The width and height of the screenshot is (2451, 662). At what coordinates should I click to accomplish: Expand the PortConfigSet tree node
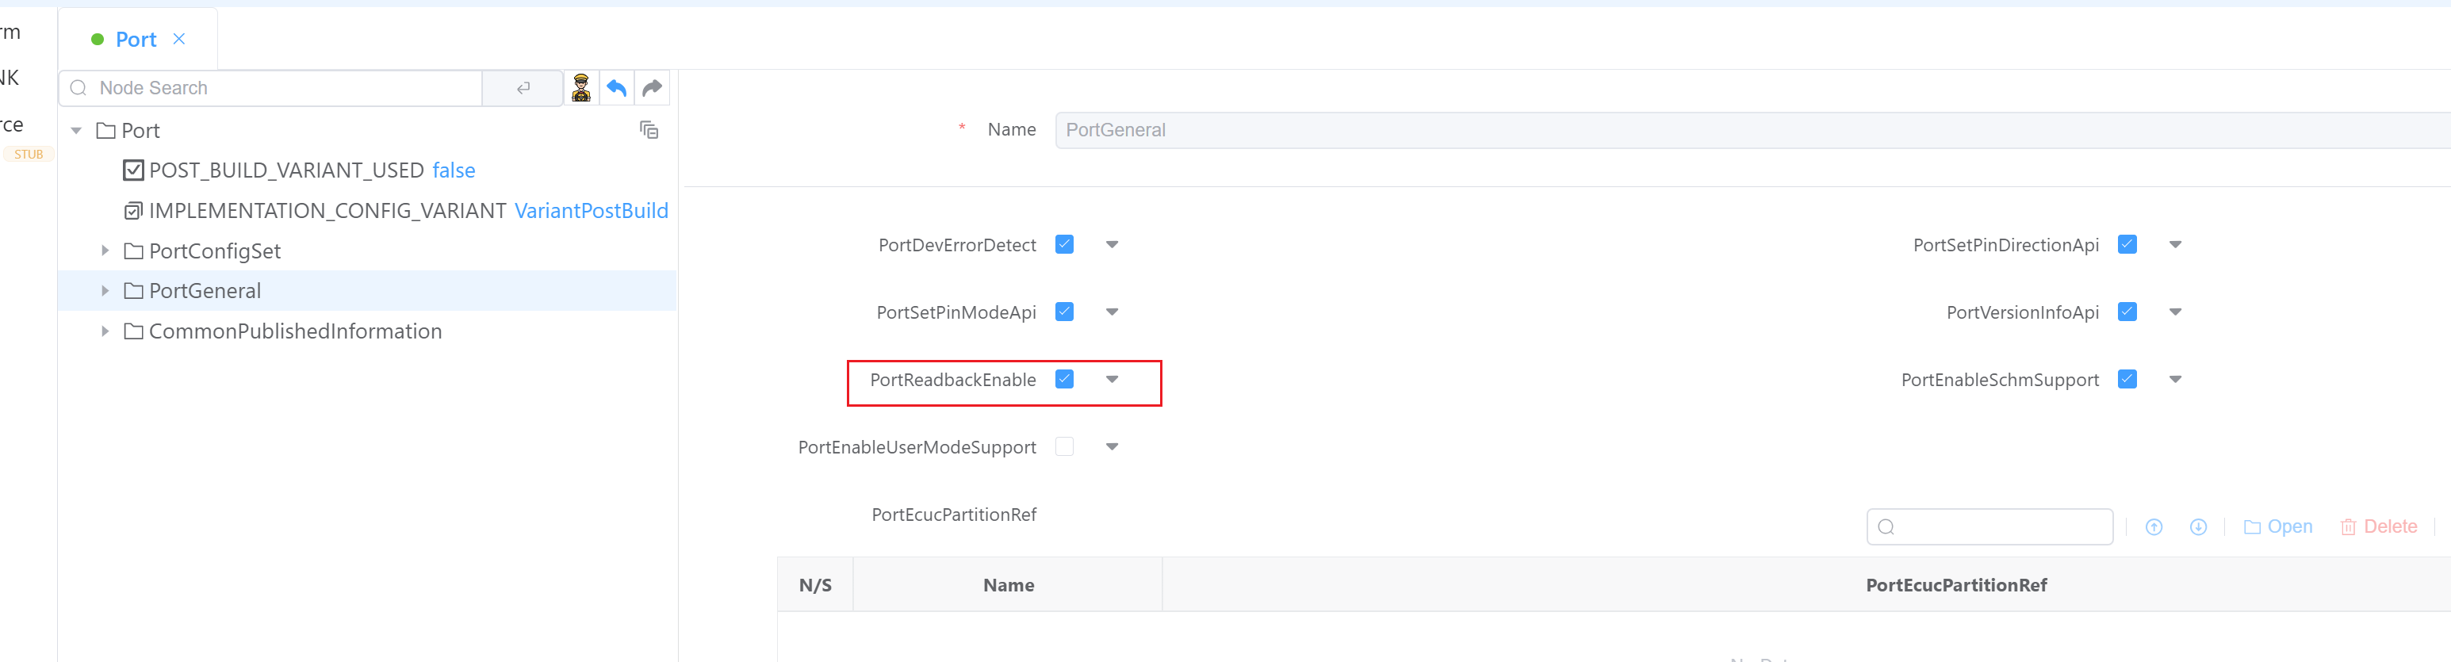pyautogui.click(x=105, y=251)
